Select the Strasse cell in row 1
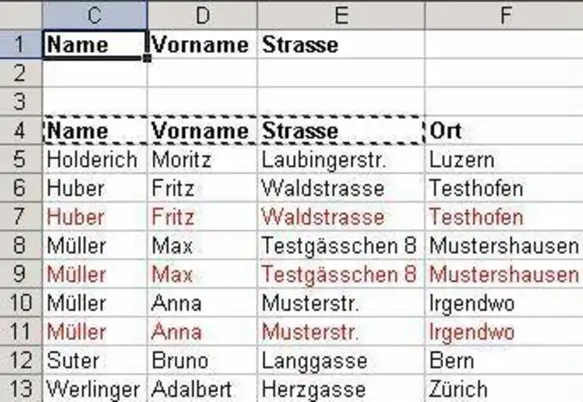This screenshot has width=583, height=402. 341,44
